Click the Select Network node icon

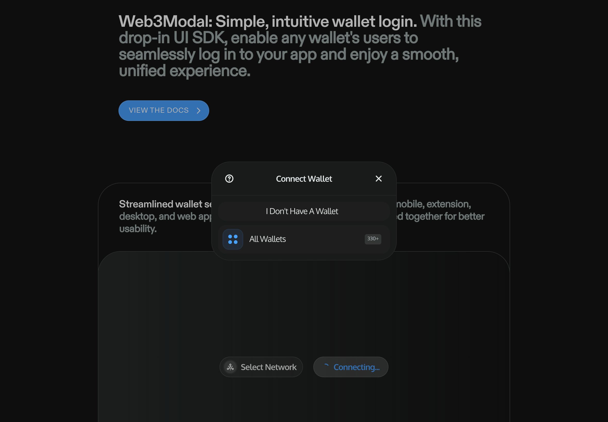230,367
